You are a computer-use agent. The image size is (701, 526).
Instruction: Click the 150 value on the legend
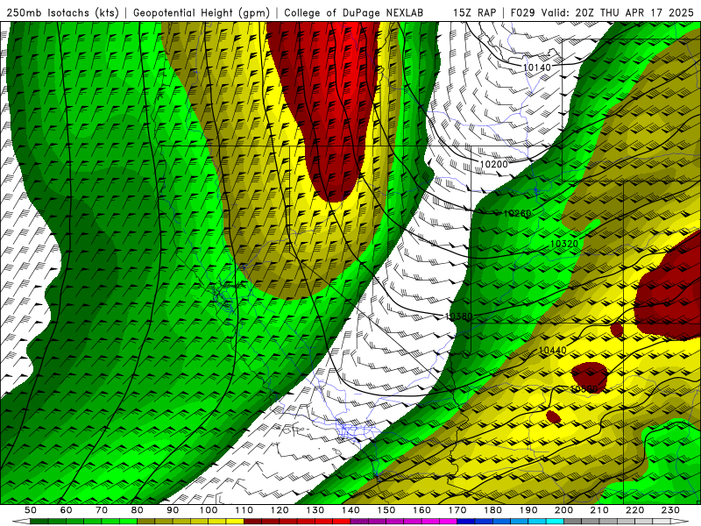coord(386,510)
